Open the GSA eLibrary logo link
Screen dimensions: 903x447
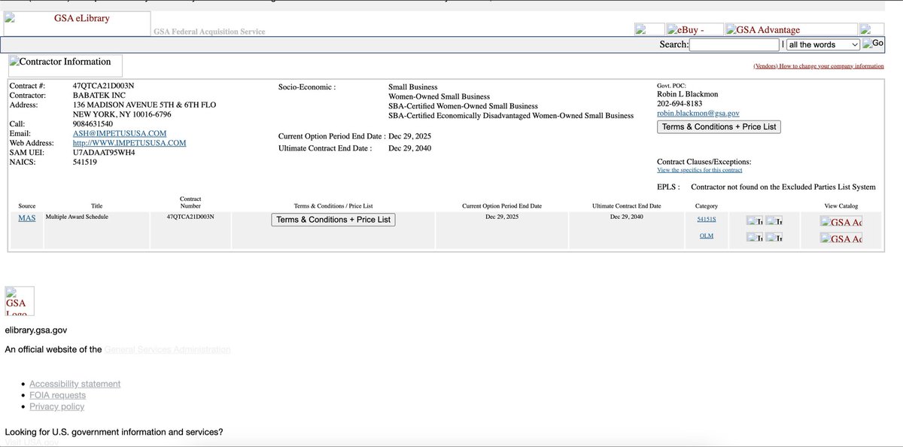[78, 23]
